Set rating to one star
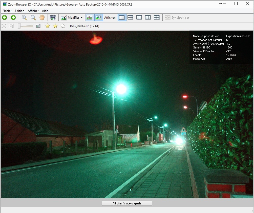The height and width of the screenshot is (213, 254). (48, 26)
